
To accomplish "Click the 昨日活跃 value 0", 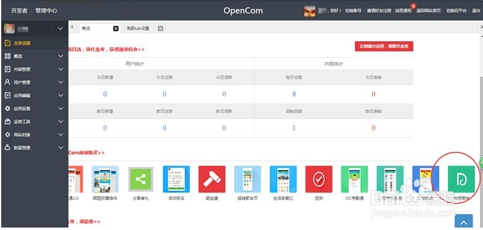I will (224, 128).
